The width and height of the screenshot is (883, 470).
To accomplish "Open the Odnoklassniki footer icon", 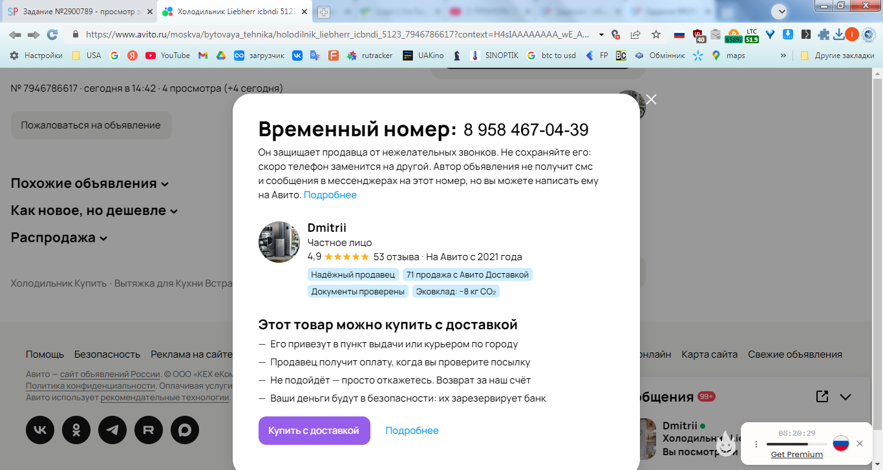I will (76, 430).
